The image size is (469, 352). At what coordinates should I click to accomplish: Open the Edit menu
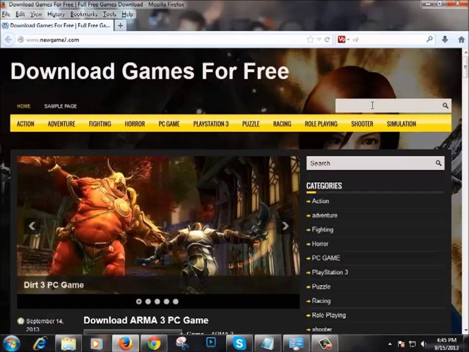[x=20, y=14]
